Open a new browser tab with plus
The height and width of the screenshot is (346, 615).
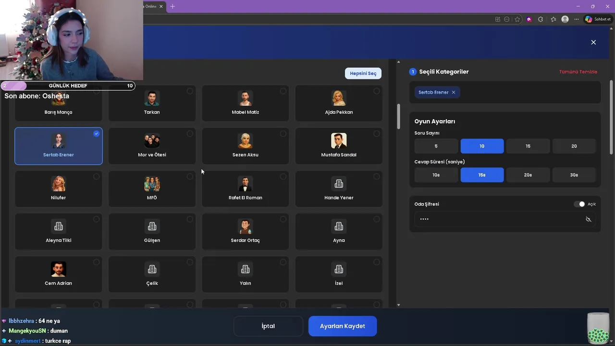pos(172,6)
